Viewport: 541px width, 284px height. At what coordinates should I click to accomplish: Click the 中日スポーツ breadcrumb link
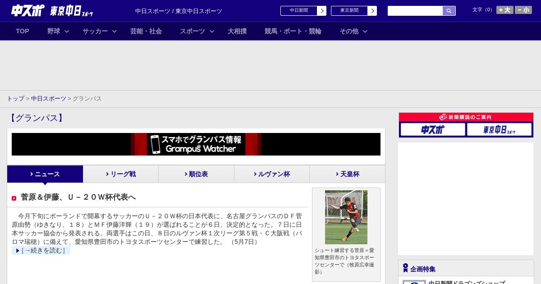point(49,98)
